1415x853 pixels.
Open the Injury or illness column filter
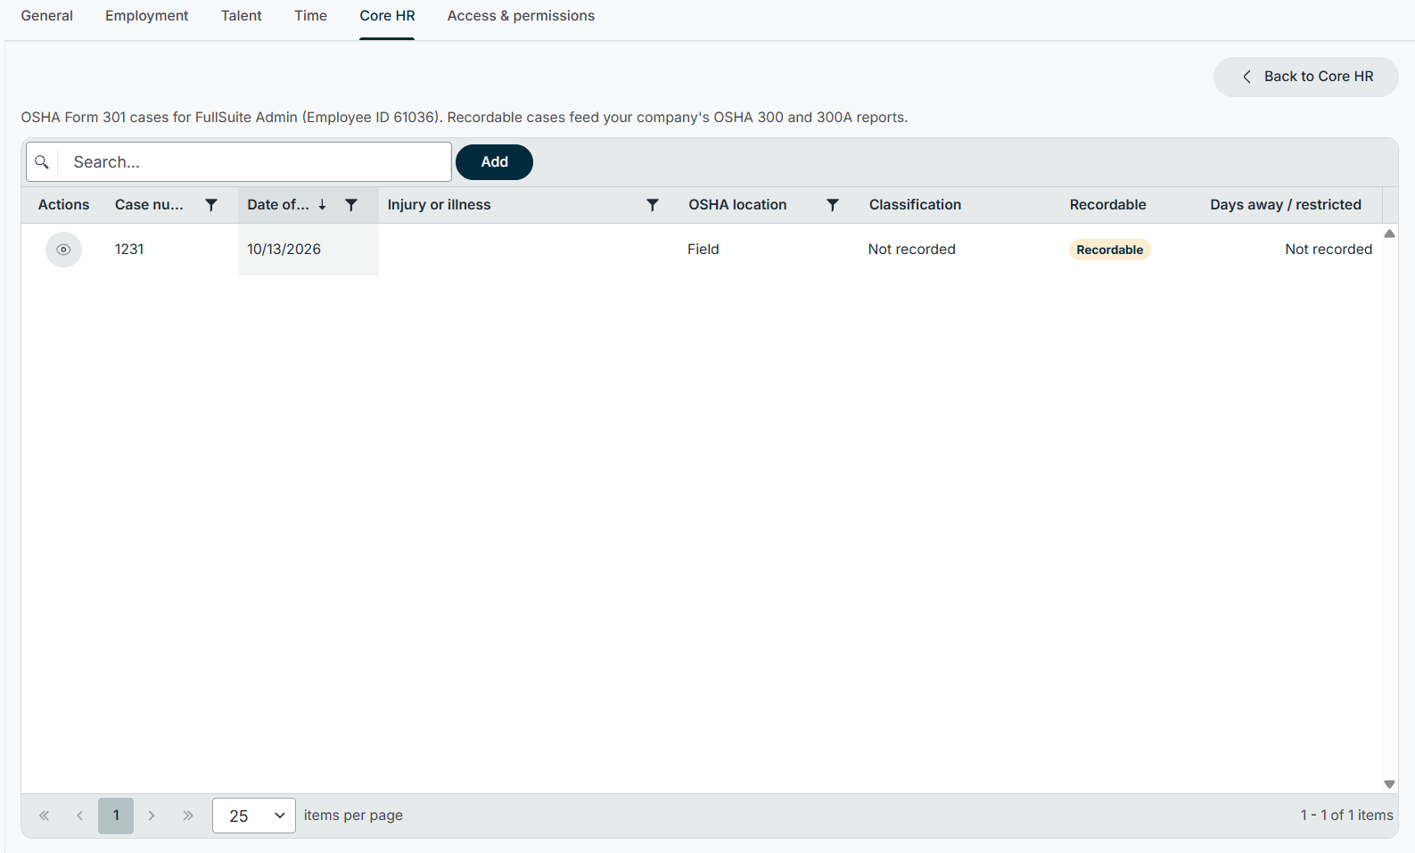653,205
